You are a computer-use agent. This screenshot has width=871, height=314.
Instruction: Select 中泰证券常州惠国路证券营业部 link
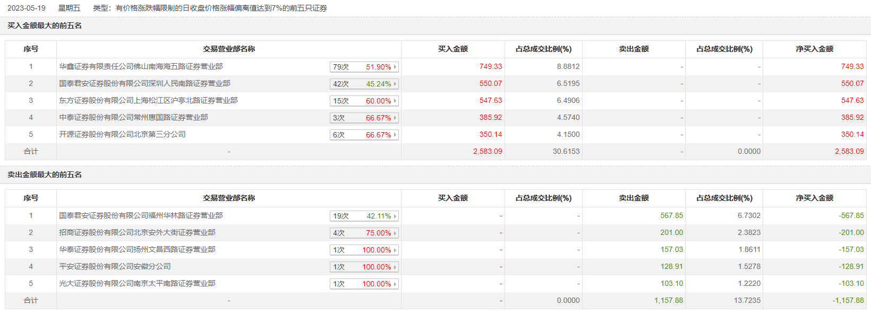click(x=133, y=117)
